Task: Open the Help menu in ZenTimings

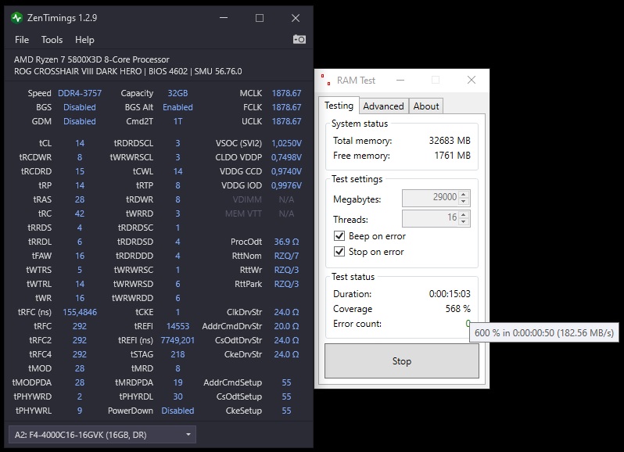Action: (84, 40)
